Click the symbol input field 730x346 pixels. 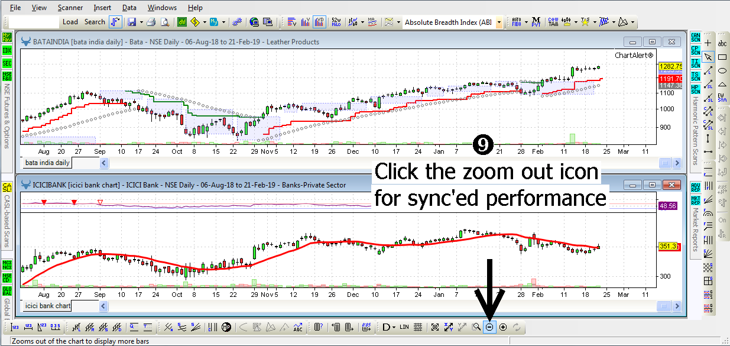tap(34, 22)
